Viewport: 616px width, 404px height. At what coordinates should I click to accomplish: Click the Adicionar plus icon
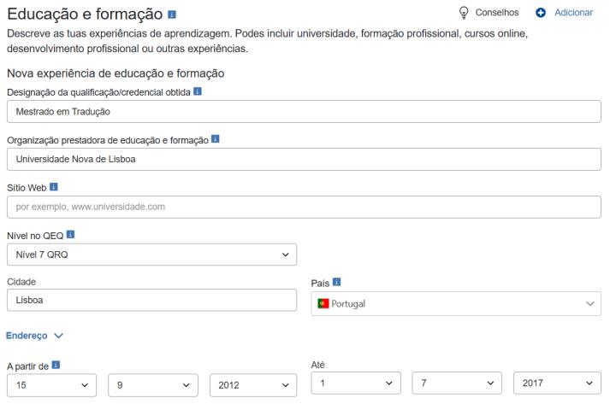541,12
